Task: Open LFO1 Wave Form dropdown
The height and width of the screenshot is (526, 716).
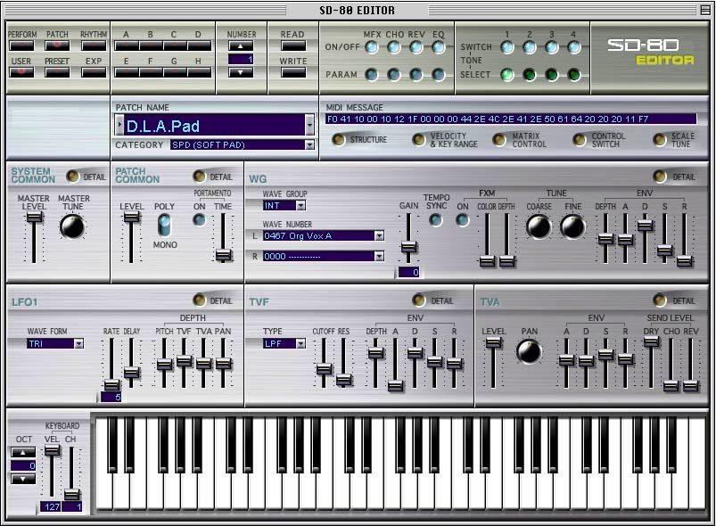Action: point(78,343)
